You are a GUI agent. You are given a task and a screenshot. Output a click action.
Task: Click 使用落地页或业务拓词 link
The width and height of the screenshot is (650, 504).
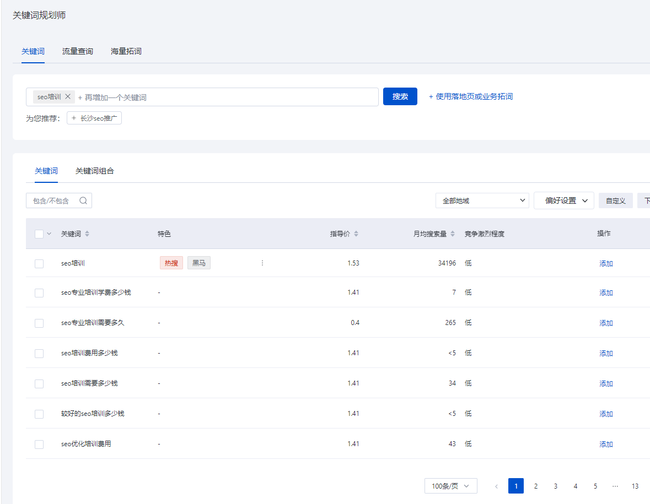[x=471, y=97]
